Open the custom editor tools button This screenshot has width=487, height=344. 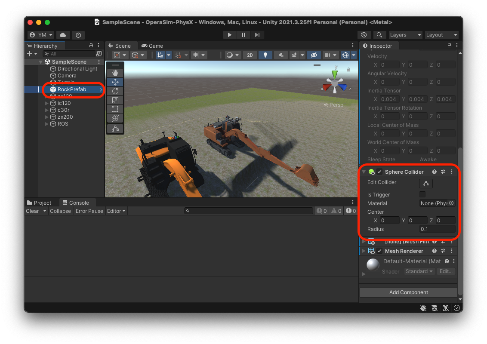[x=115, y=129]
